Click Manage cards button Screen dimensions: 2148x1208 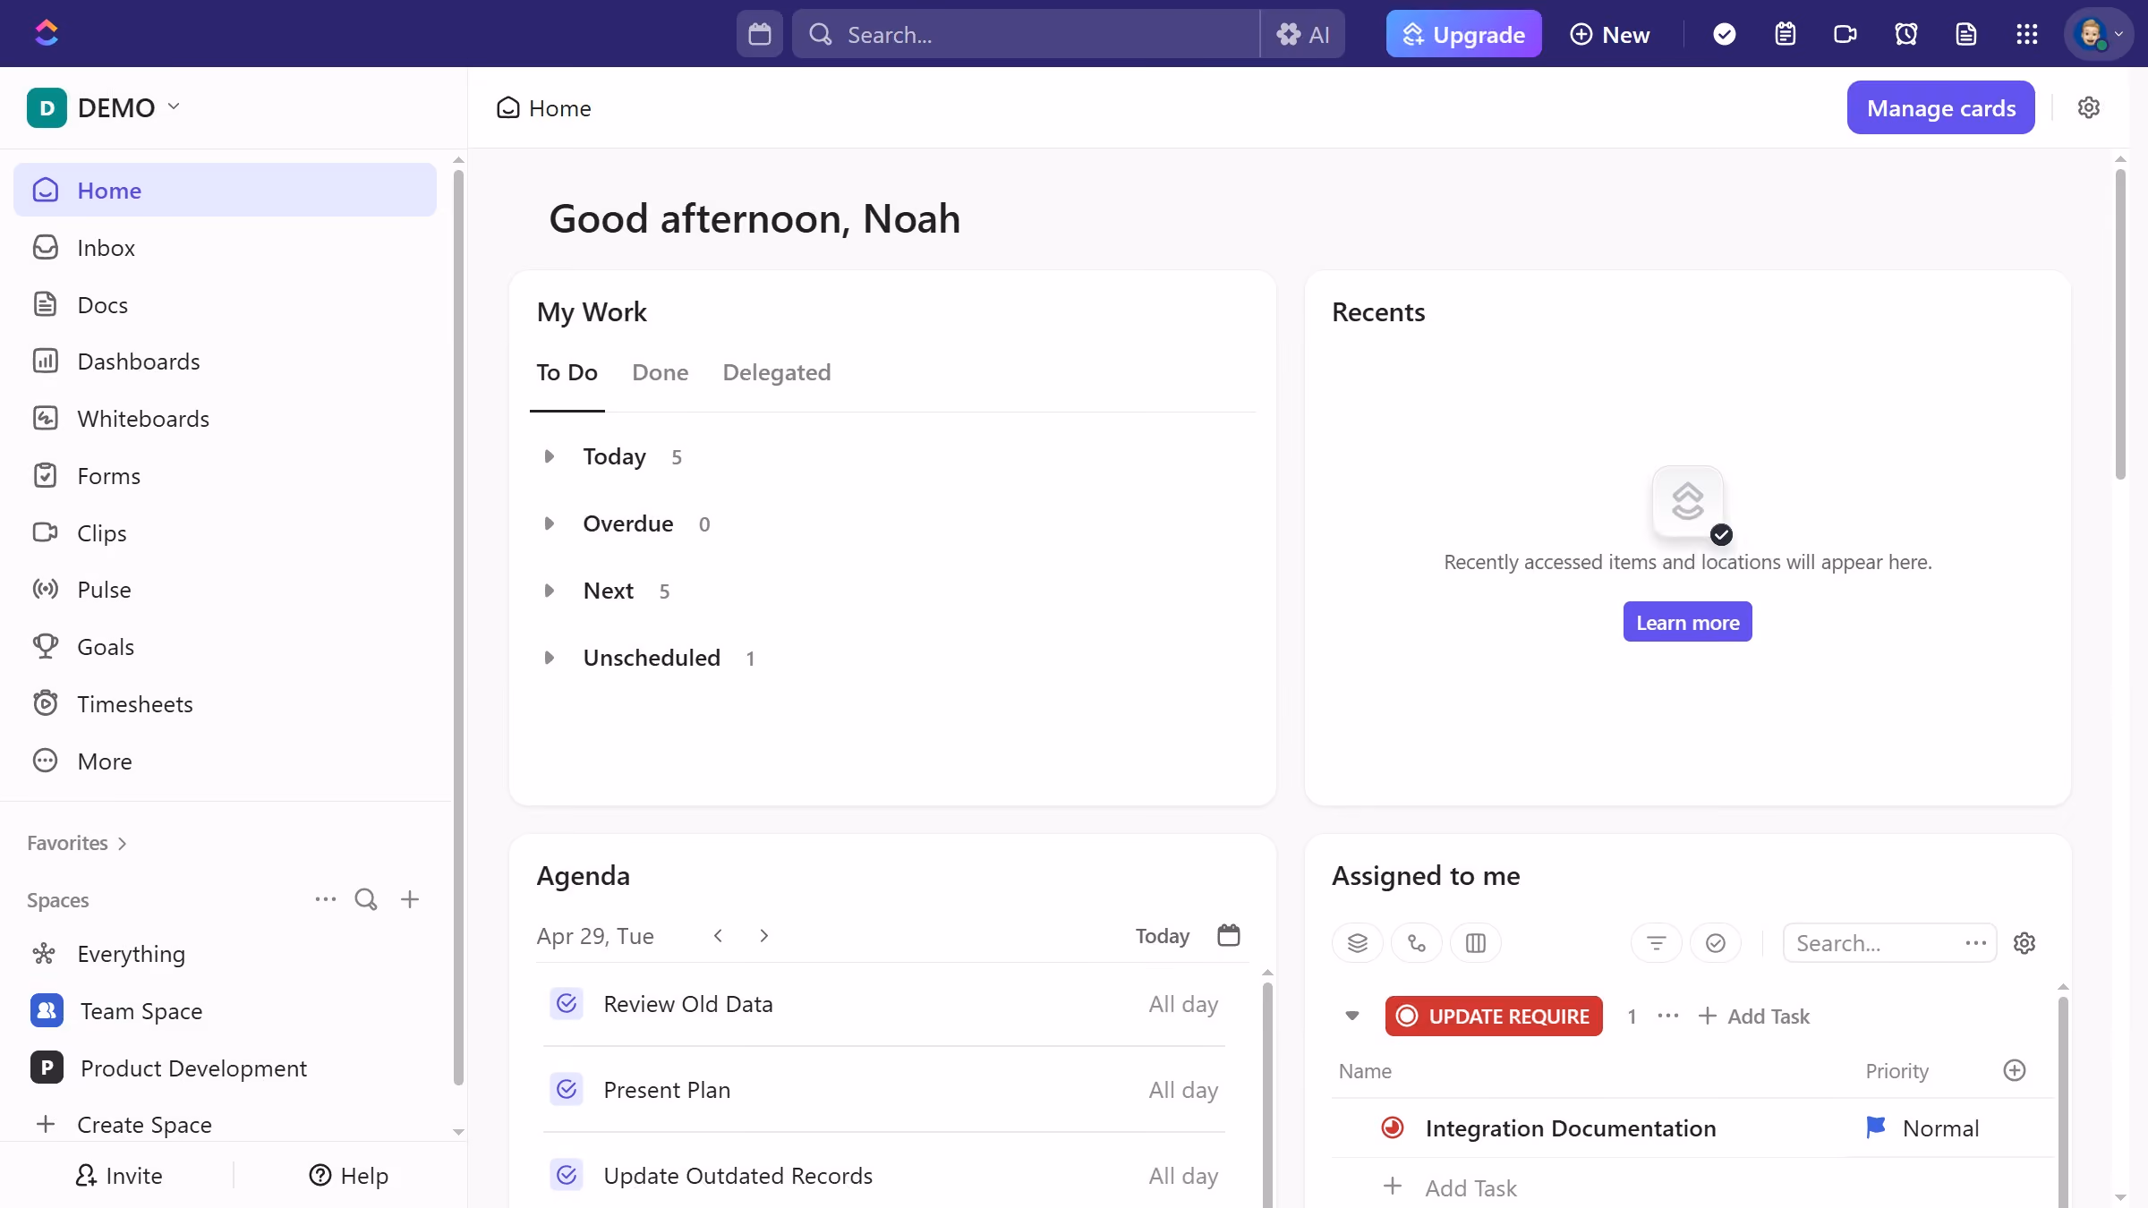pyautogui.click(x=1940, y=107)
